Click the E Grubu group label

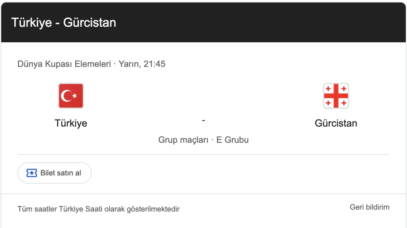tap(232, 140)
